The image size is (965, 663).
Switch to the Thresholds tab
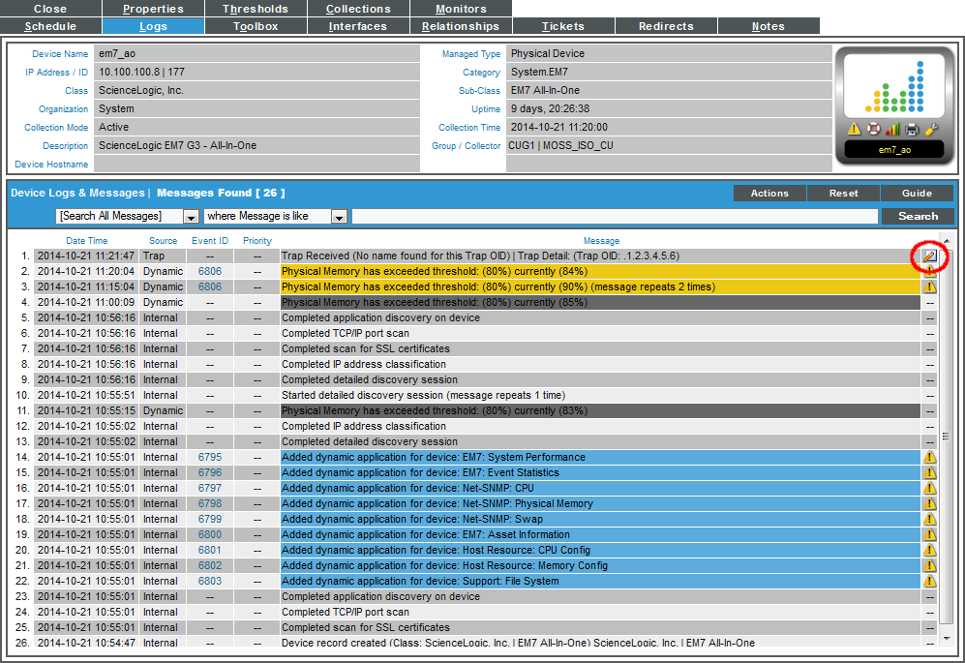point(255,9)
